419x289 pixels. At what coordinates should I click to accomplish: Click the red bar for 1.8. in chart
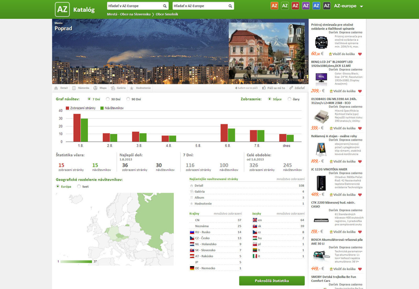coord(77,128)
